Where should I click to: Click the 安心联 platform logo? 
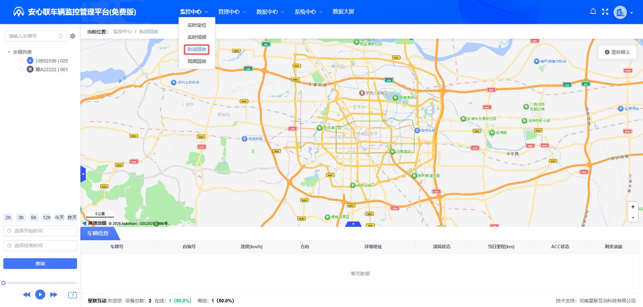(x=18, y=12)
